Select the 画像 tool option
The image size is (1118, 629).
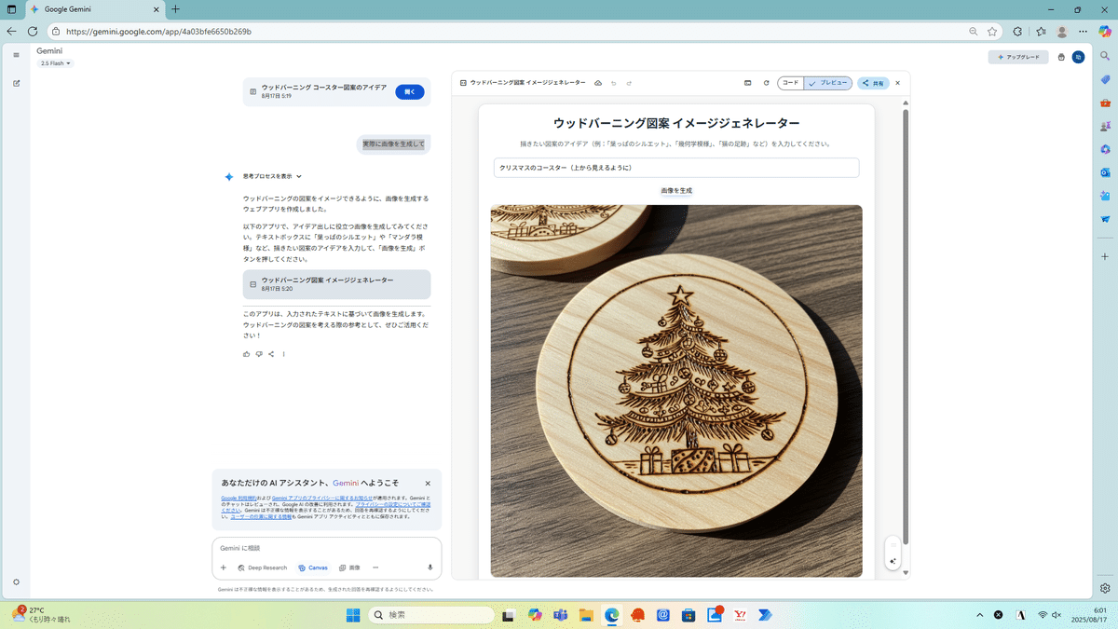click(349, 567)
